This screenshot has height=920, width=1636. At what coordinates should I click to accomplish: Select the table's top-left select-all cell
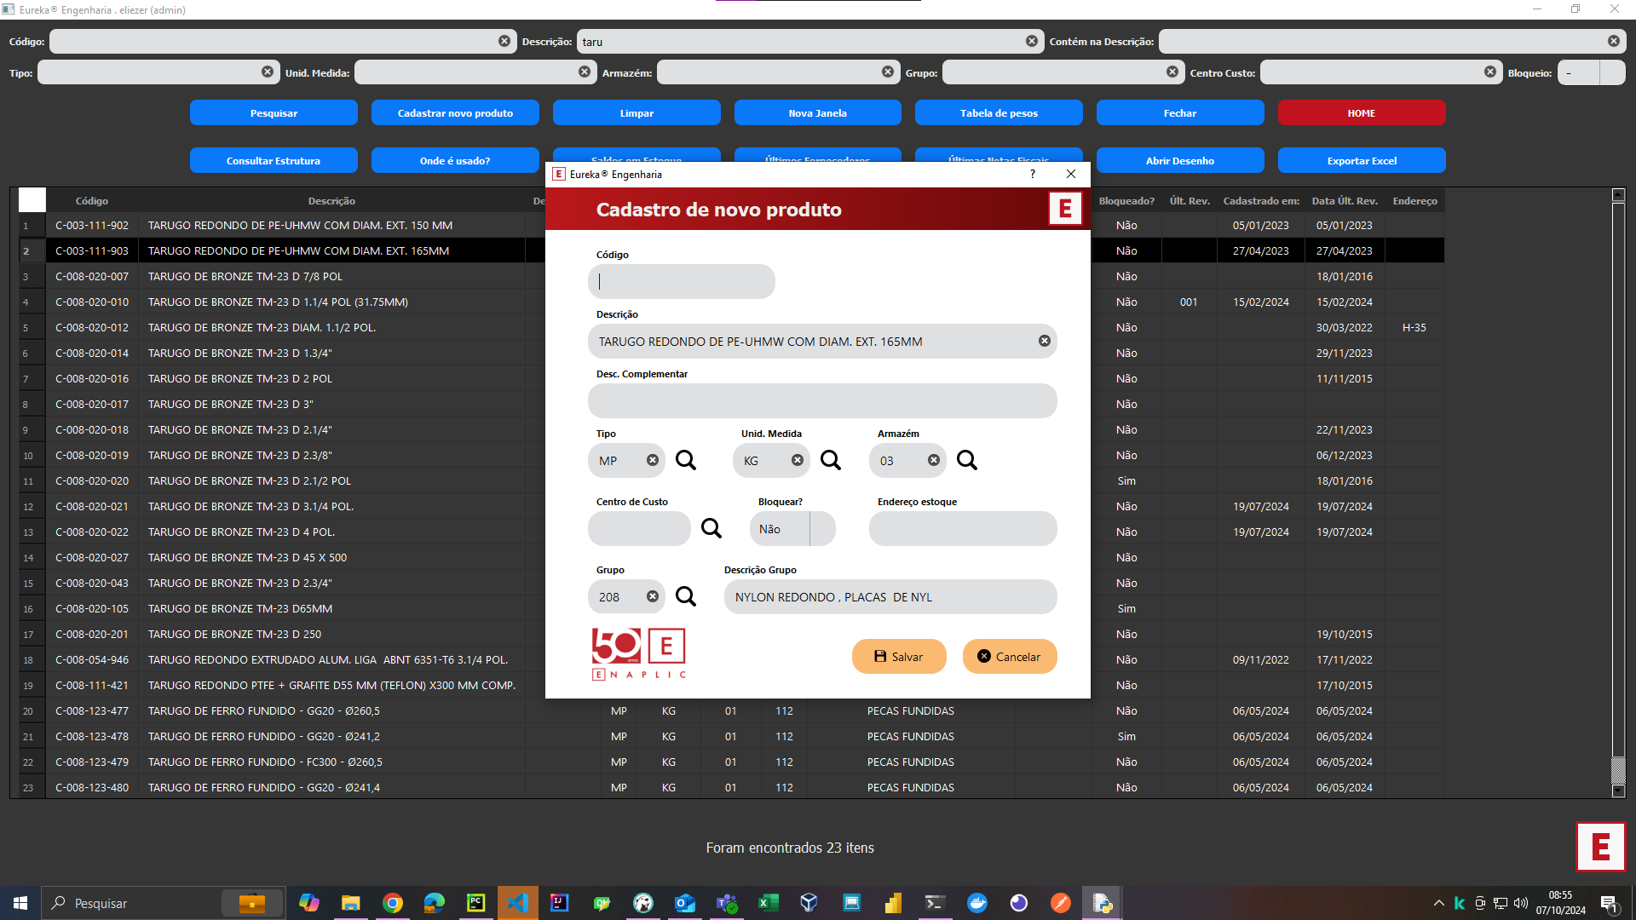(32, 200)
